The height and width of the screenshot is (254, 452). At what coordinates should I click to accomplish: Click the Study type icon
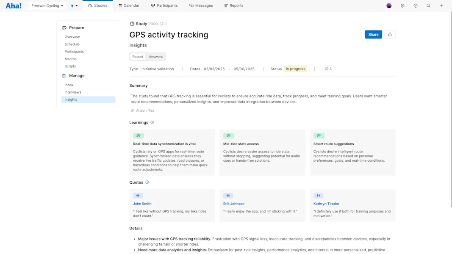pyautogui.click(x=132, y=24)
